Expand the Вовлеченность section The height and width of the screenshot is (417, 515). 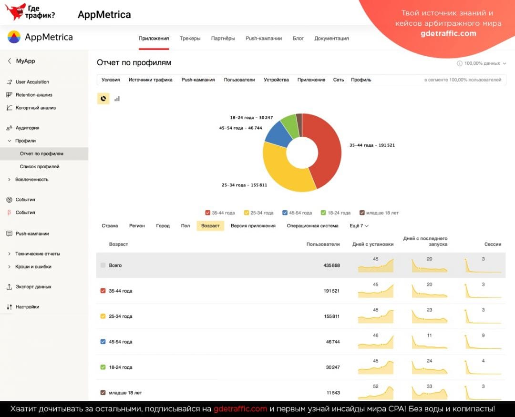tap(9, 180)
